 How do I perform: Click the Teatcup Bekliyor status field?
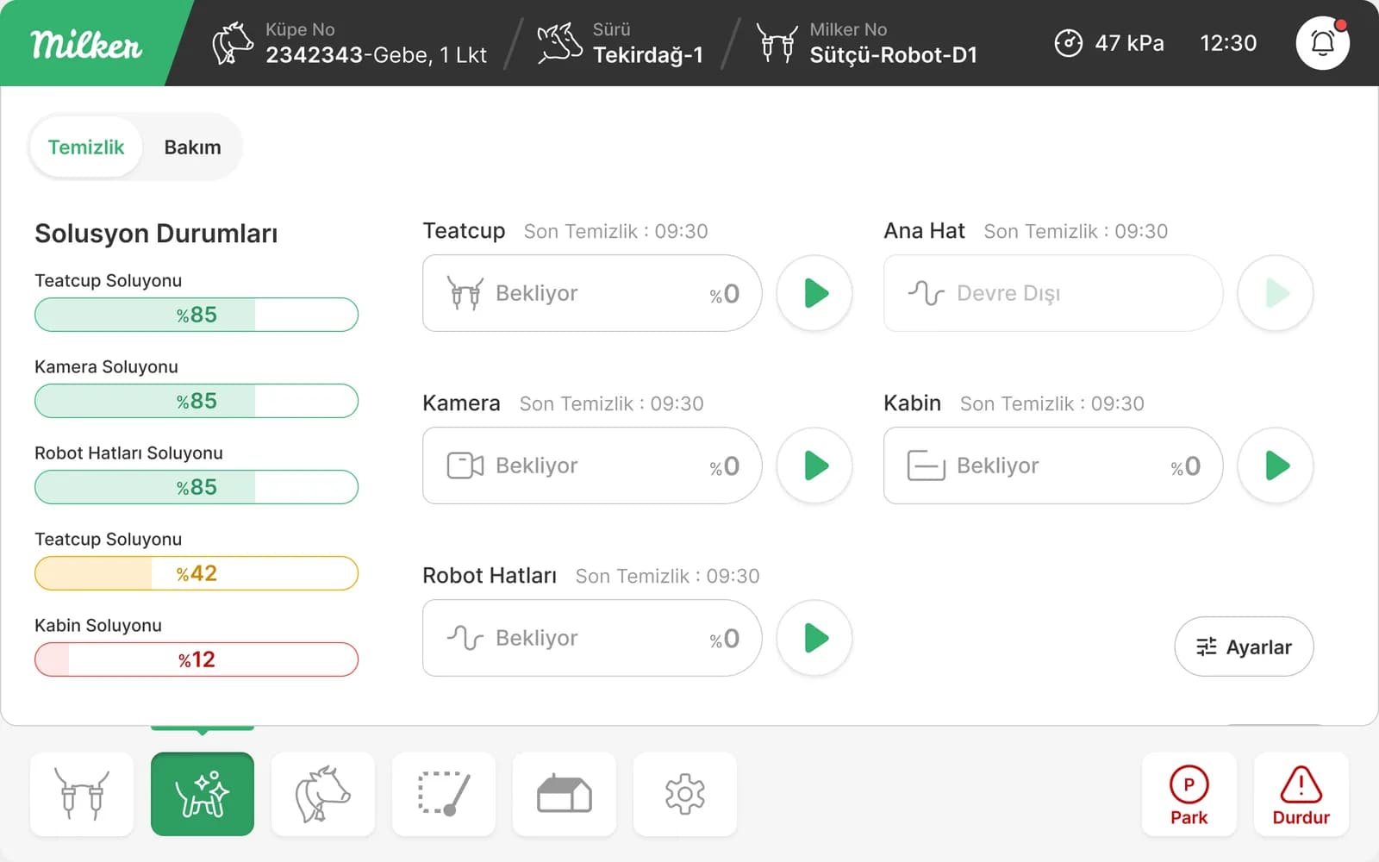(592, 293)
